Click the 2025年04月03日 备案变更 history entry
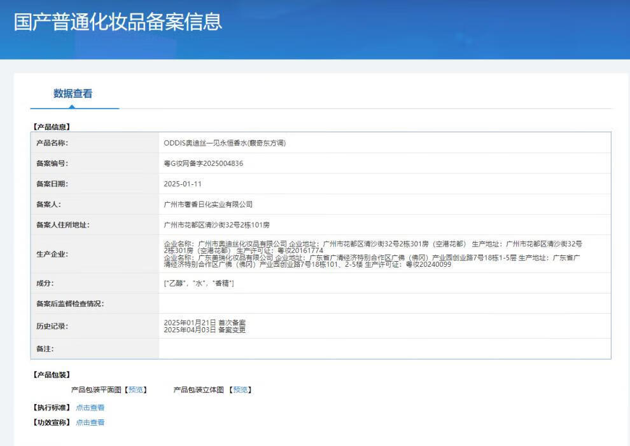 tap(204, 330)
